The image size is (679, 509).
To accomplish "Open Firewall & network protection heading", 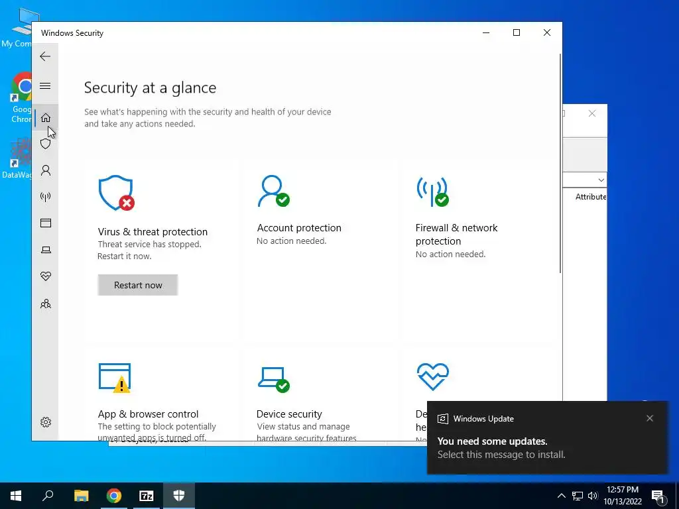I will [x=456, y=234].
